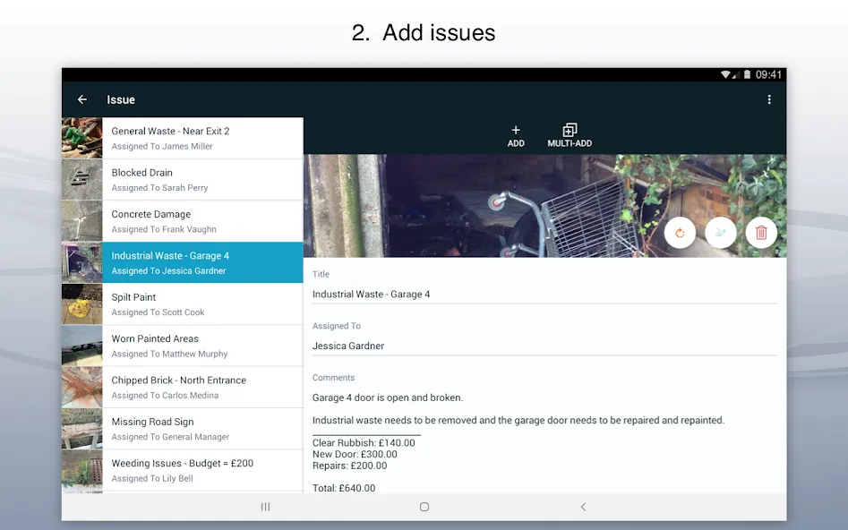Tap the orange rotate photo button
Viewport: 848px width, 530px height.
point(680,233)
